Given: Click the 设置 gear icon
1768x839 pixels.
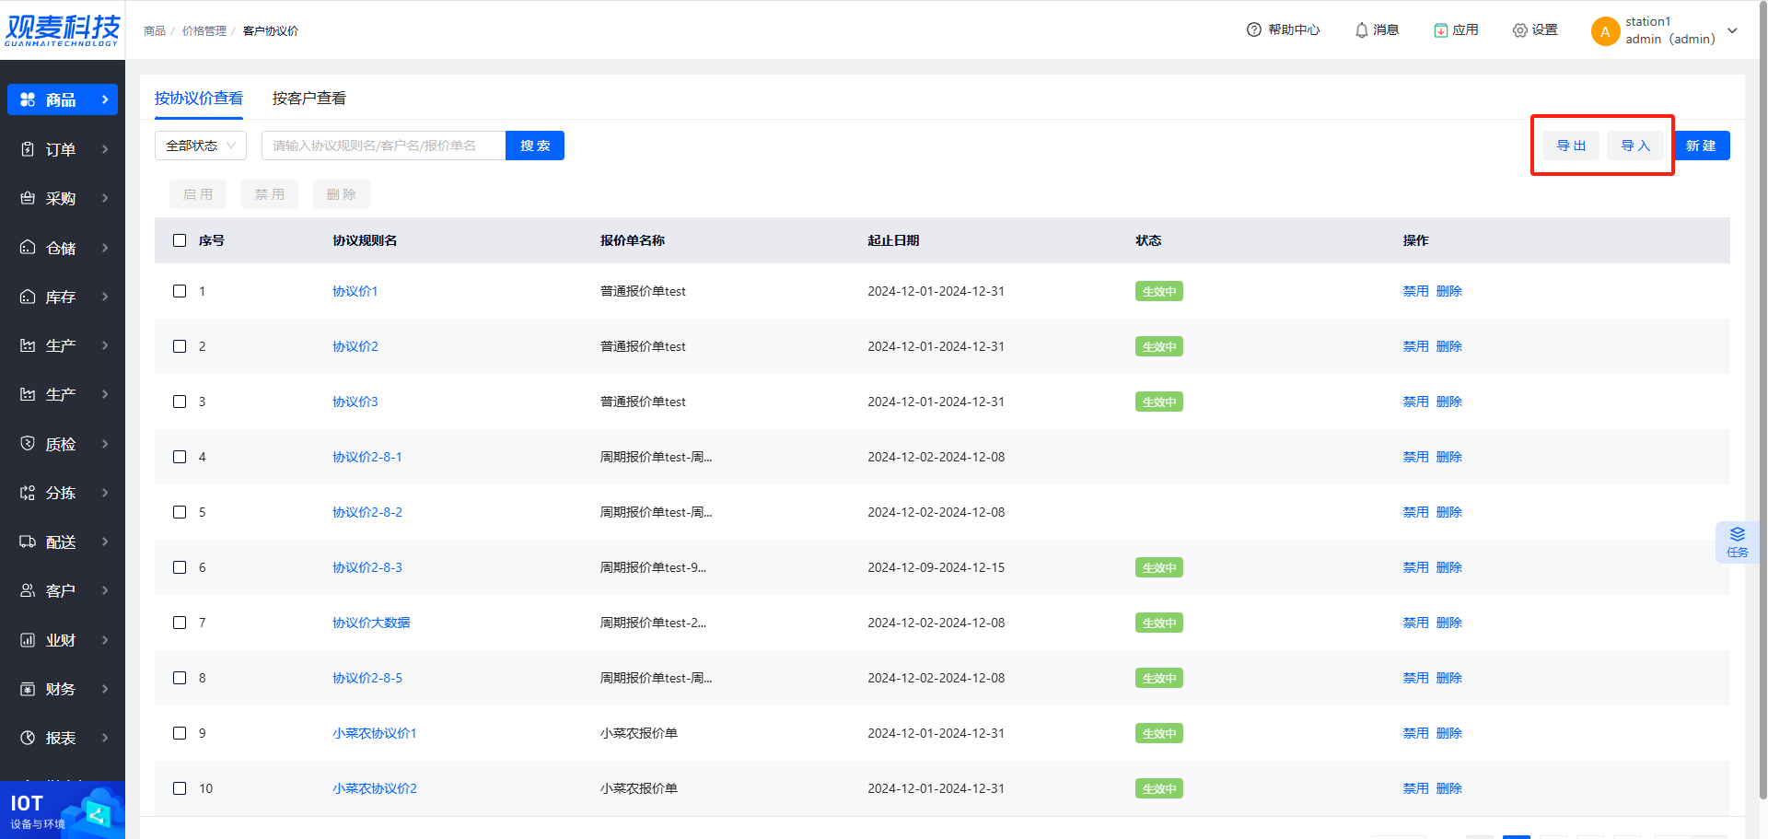Looking at the screenshot, I should [x=1520, y=30].
